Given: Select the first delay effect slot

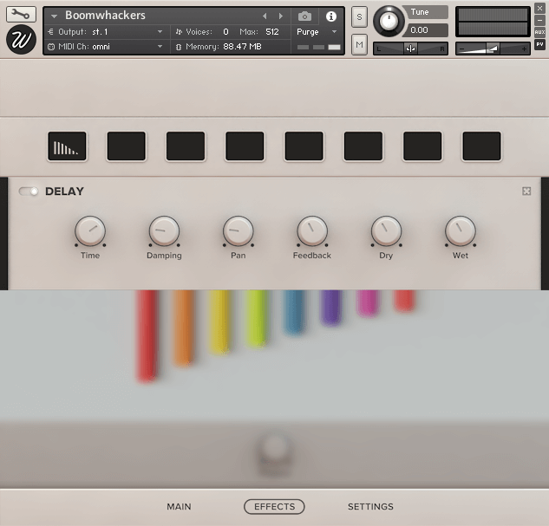Looking at the screenshot, I should [x=67, y=146].
